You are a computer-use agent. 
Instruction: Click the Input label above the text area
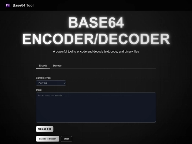coord(39,90)
